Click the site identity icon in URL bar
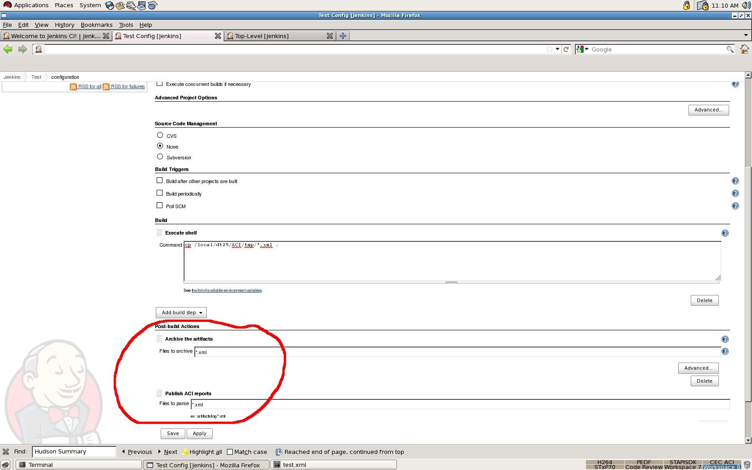 (38, 49)
